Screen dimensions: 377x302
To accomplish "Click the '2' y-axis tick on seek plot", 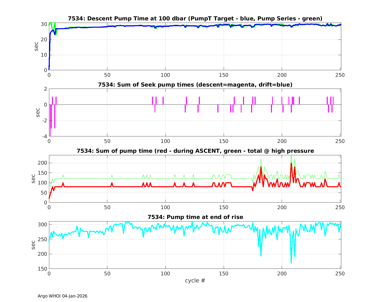I will (x=45, y=89).
